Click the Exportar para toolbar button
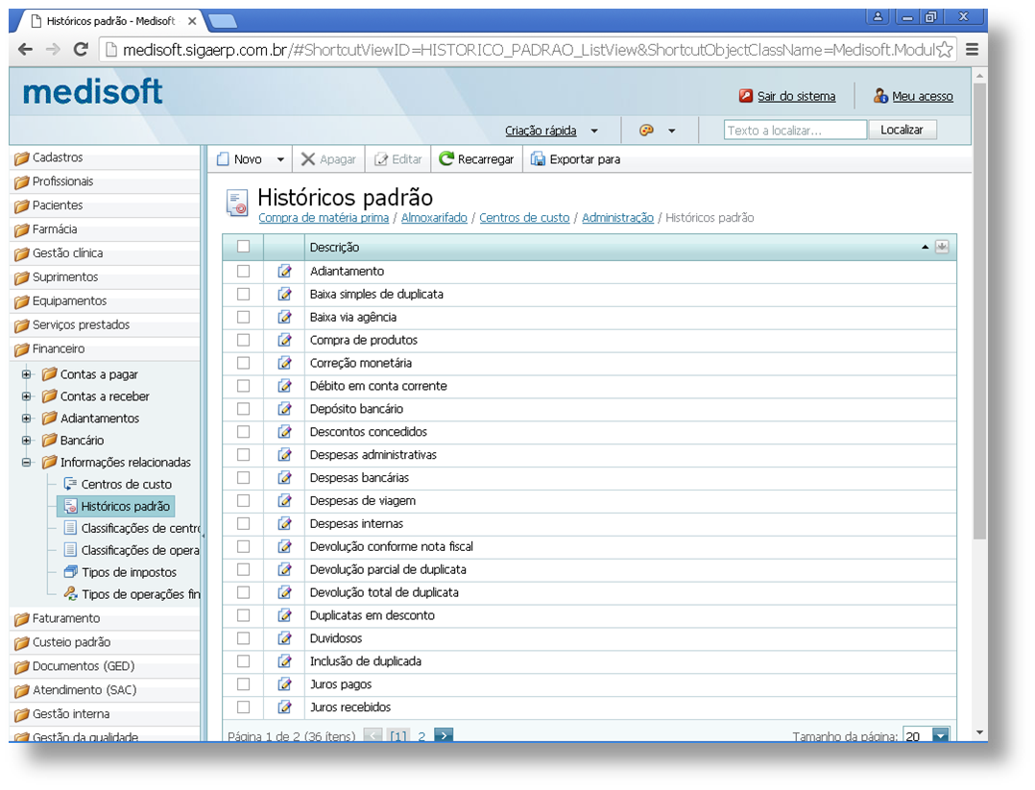1035x790 pixels. 576,159
